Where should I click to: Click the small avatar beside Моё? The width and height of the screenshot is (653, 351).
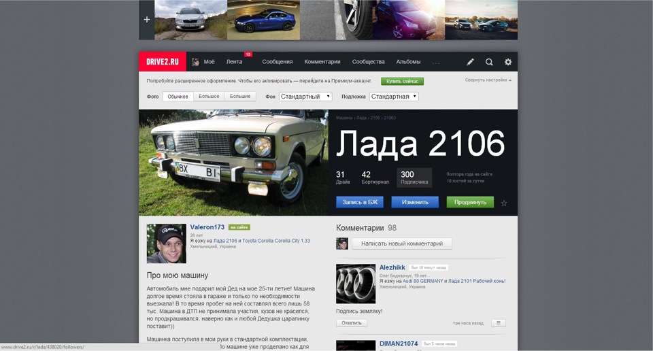click(195, 62)
